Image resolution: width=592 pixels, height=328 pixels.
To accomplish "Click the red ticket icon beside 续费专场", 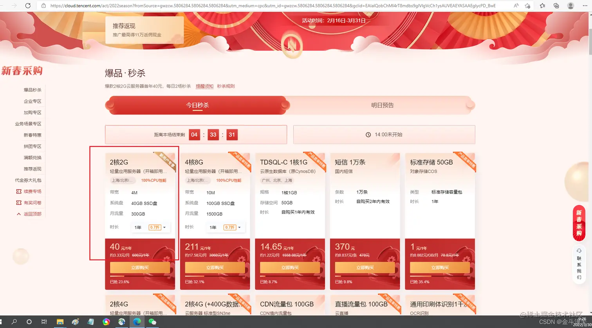I will click(18, 192).
